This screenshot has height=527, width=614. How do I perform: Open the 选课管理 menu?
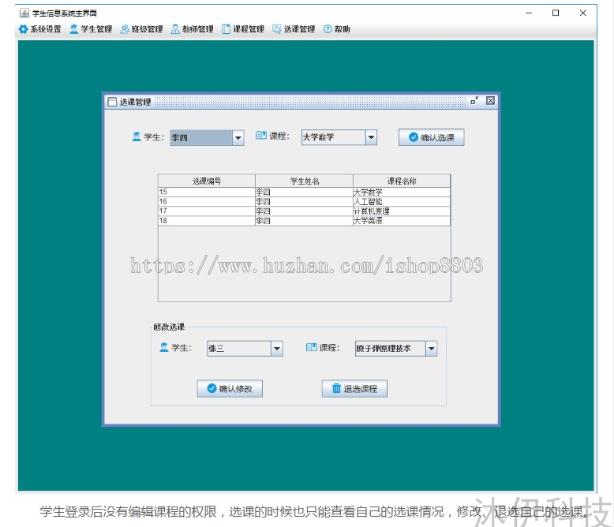294,29
